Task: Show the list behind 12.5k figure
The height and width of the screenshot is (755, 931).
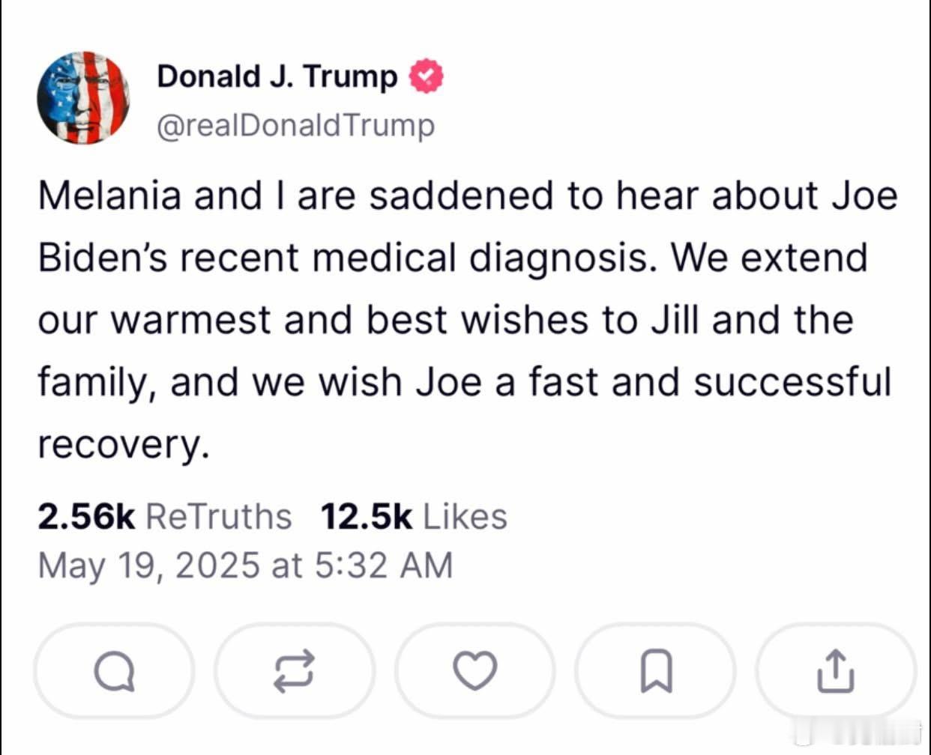Action: click(366, 516)
